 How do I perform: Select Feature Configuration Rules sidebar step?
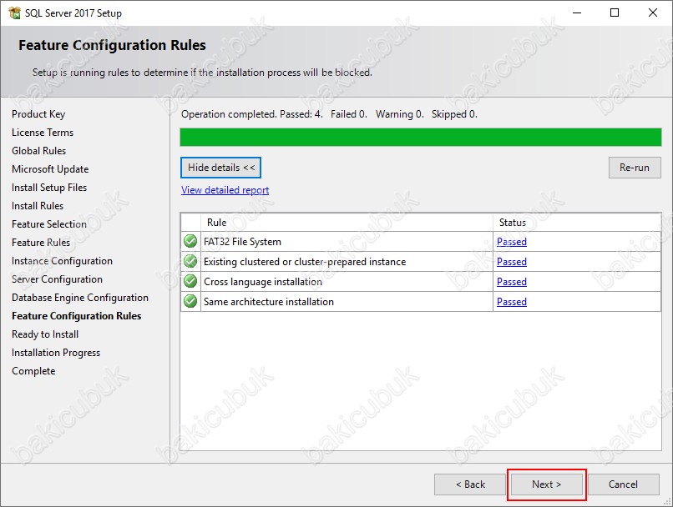point(76,316)
